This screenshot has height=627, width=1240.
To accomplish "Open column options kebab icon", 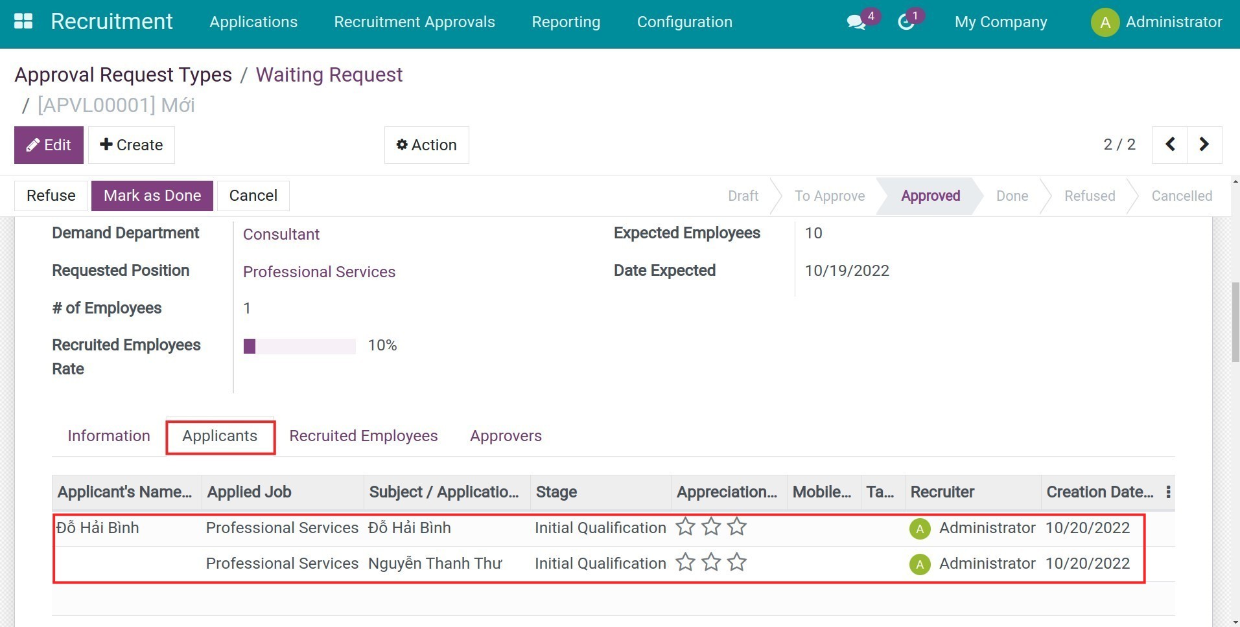I will [1168, 492].
